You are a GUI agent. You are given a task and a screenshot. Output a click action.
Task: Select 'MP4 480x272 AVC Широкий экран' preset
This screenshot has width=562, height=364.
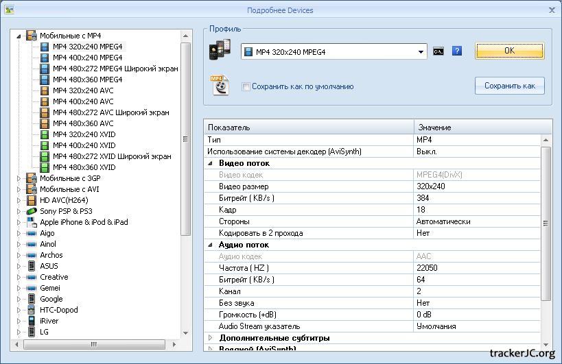coord(110,112)
